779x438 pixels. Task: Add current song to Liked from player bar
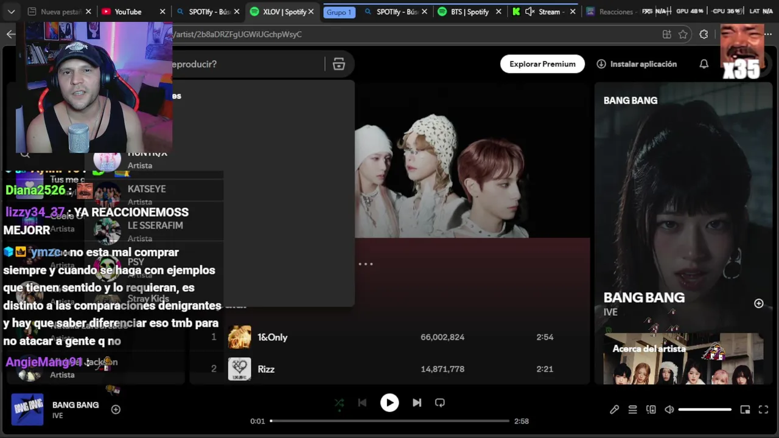click(116, 409)
